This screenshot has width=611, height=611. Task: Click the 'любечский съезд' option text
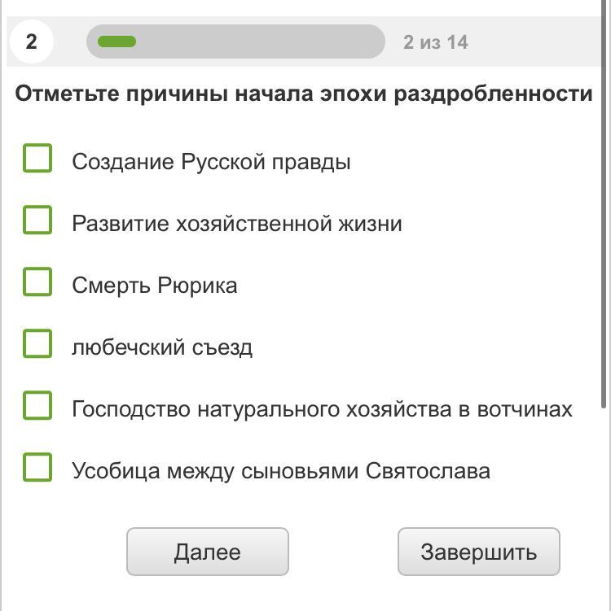pyautogui.click(x=161, y=347)
